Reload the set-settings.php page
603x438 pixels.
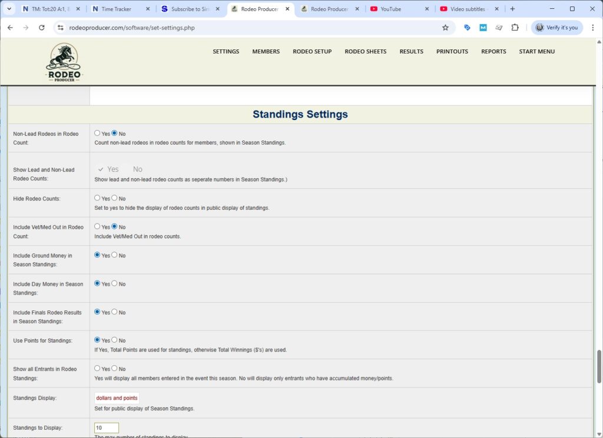41,27
